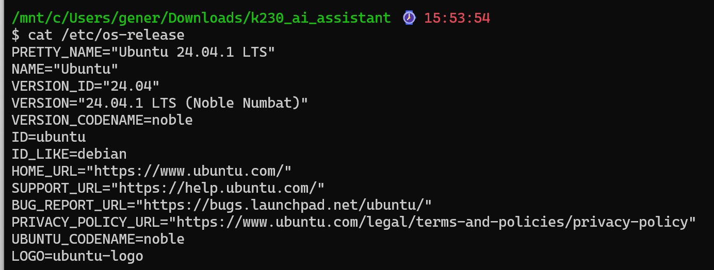Click the clock icon in the prompt
The width and height of the screenshot is (714, 270).
409,18
